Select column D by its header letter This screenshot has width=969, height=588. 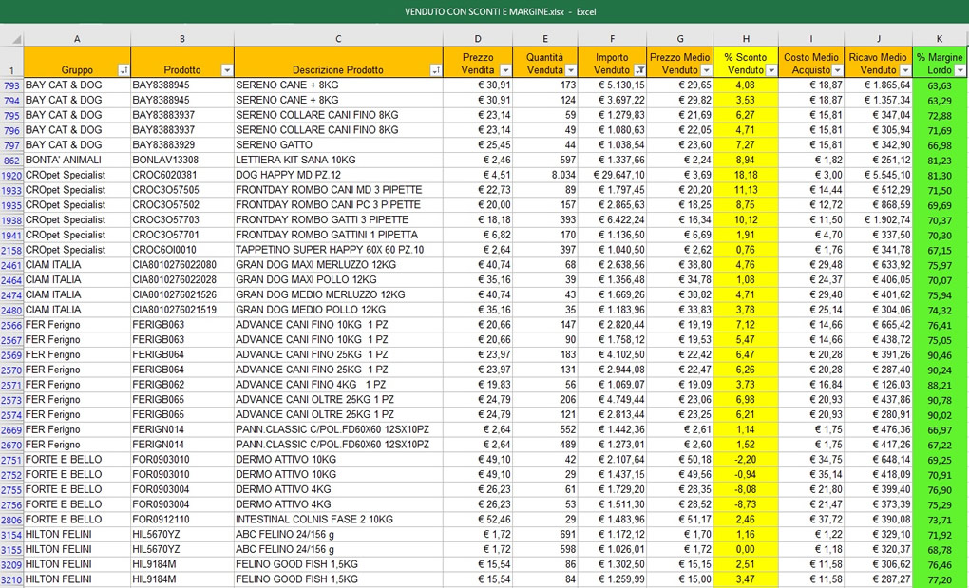pyautogui.click(x=478, y=39)
